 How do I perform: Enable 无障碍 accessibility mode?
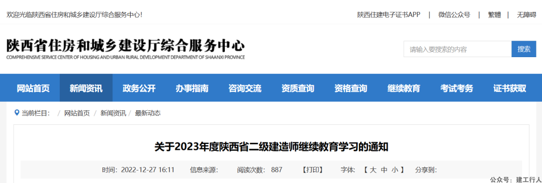(x=526, y=15)
